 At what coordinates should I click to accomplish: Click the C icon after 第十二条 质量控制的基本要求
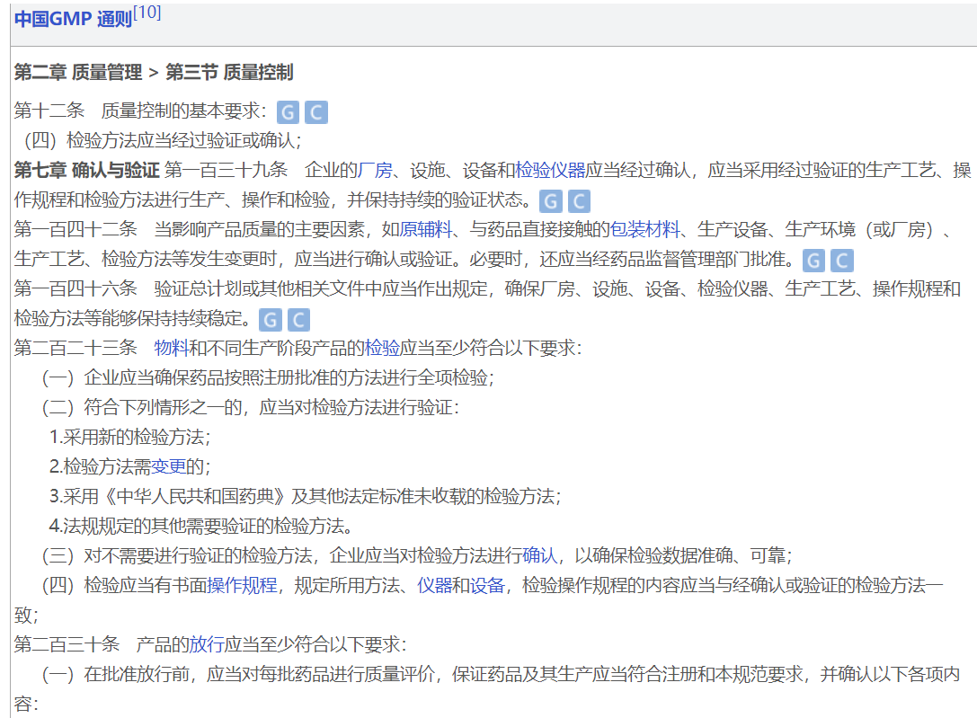click(315, 112)
